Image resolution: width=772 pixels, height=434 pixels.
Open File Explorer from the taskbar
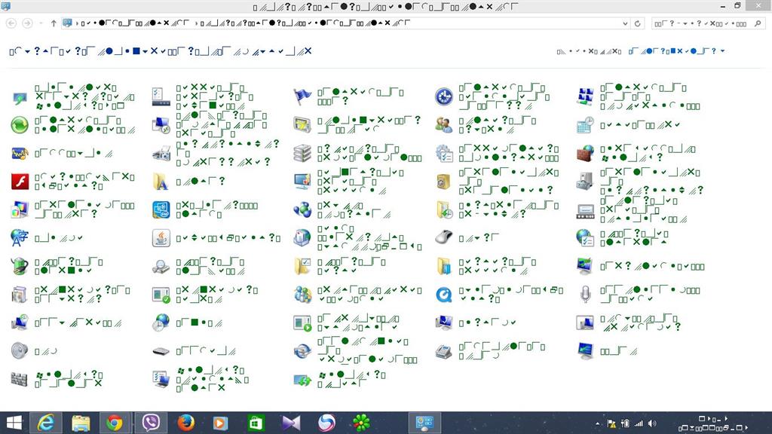(x=81, y=423)
